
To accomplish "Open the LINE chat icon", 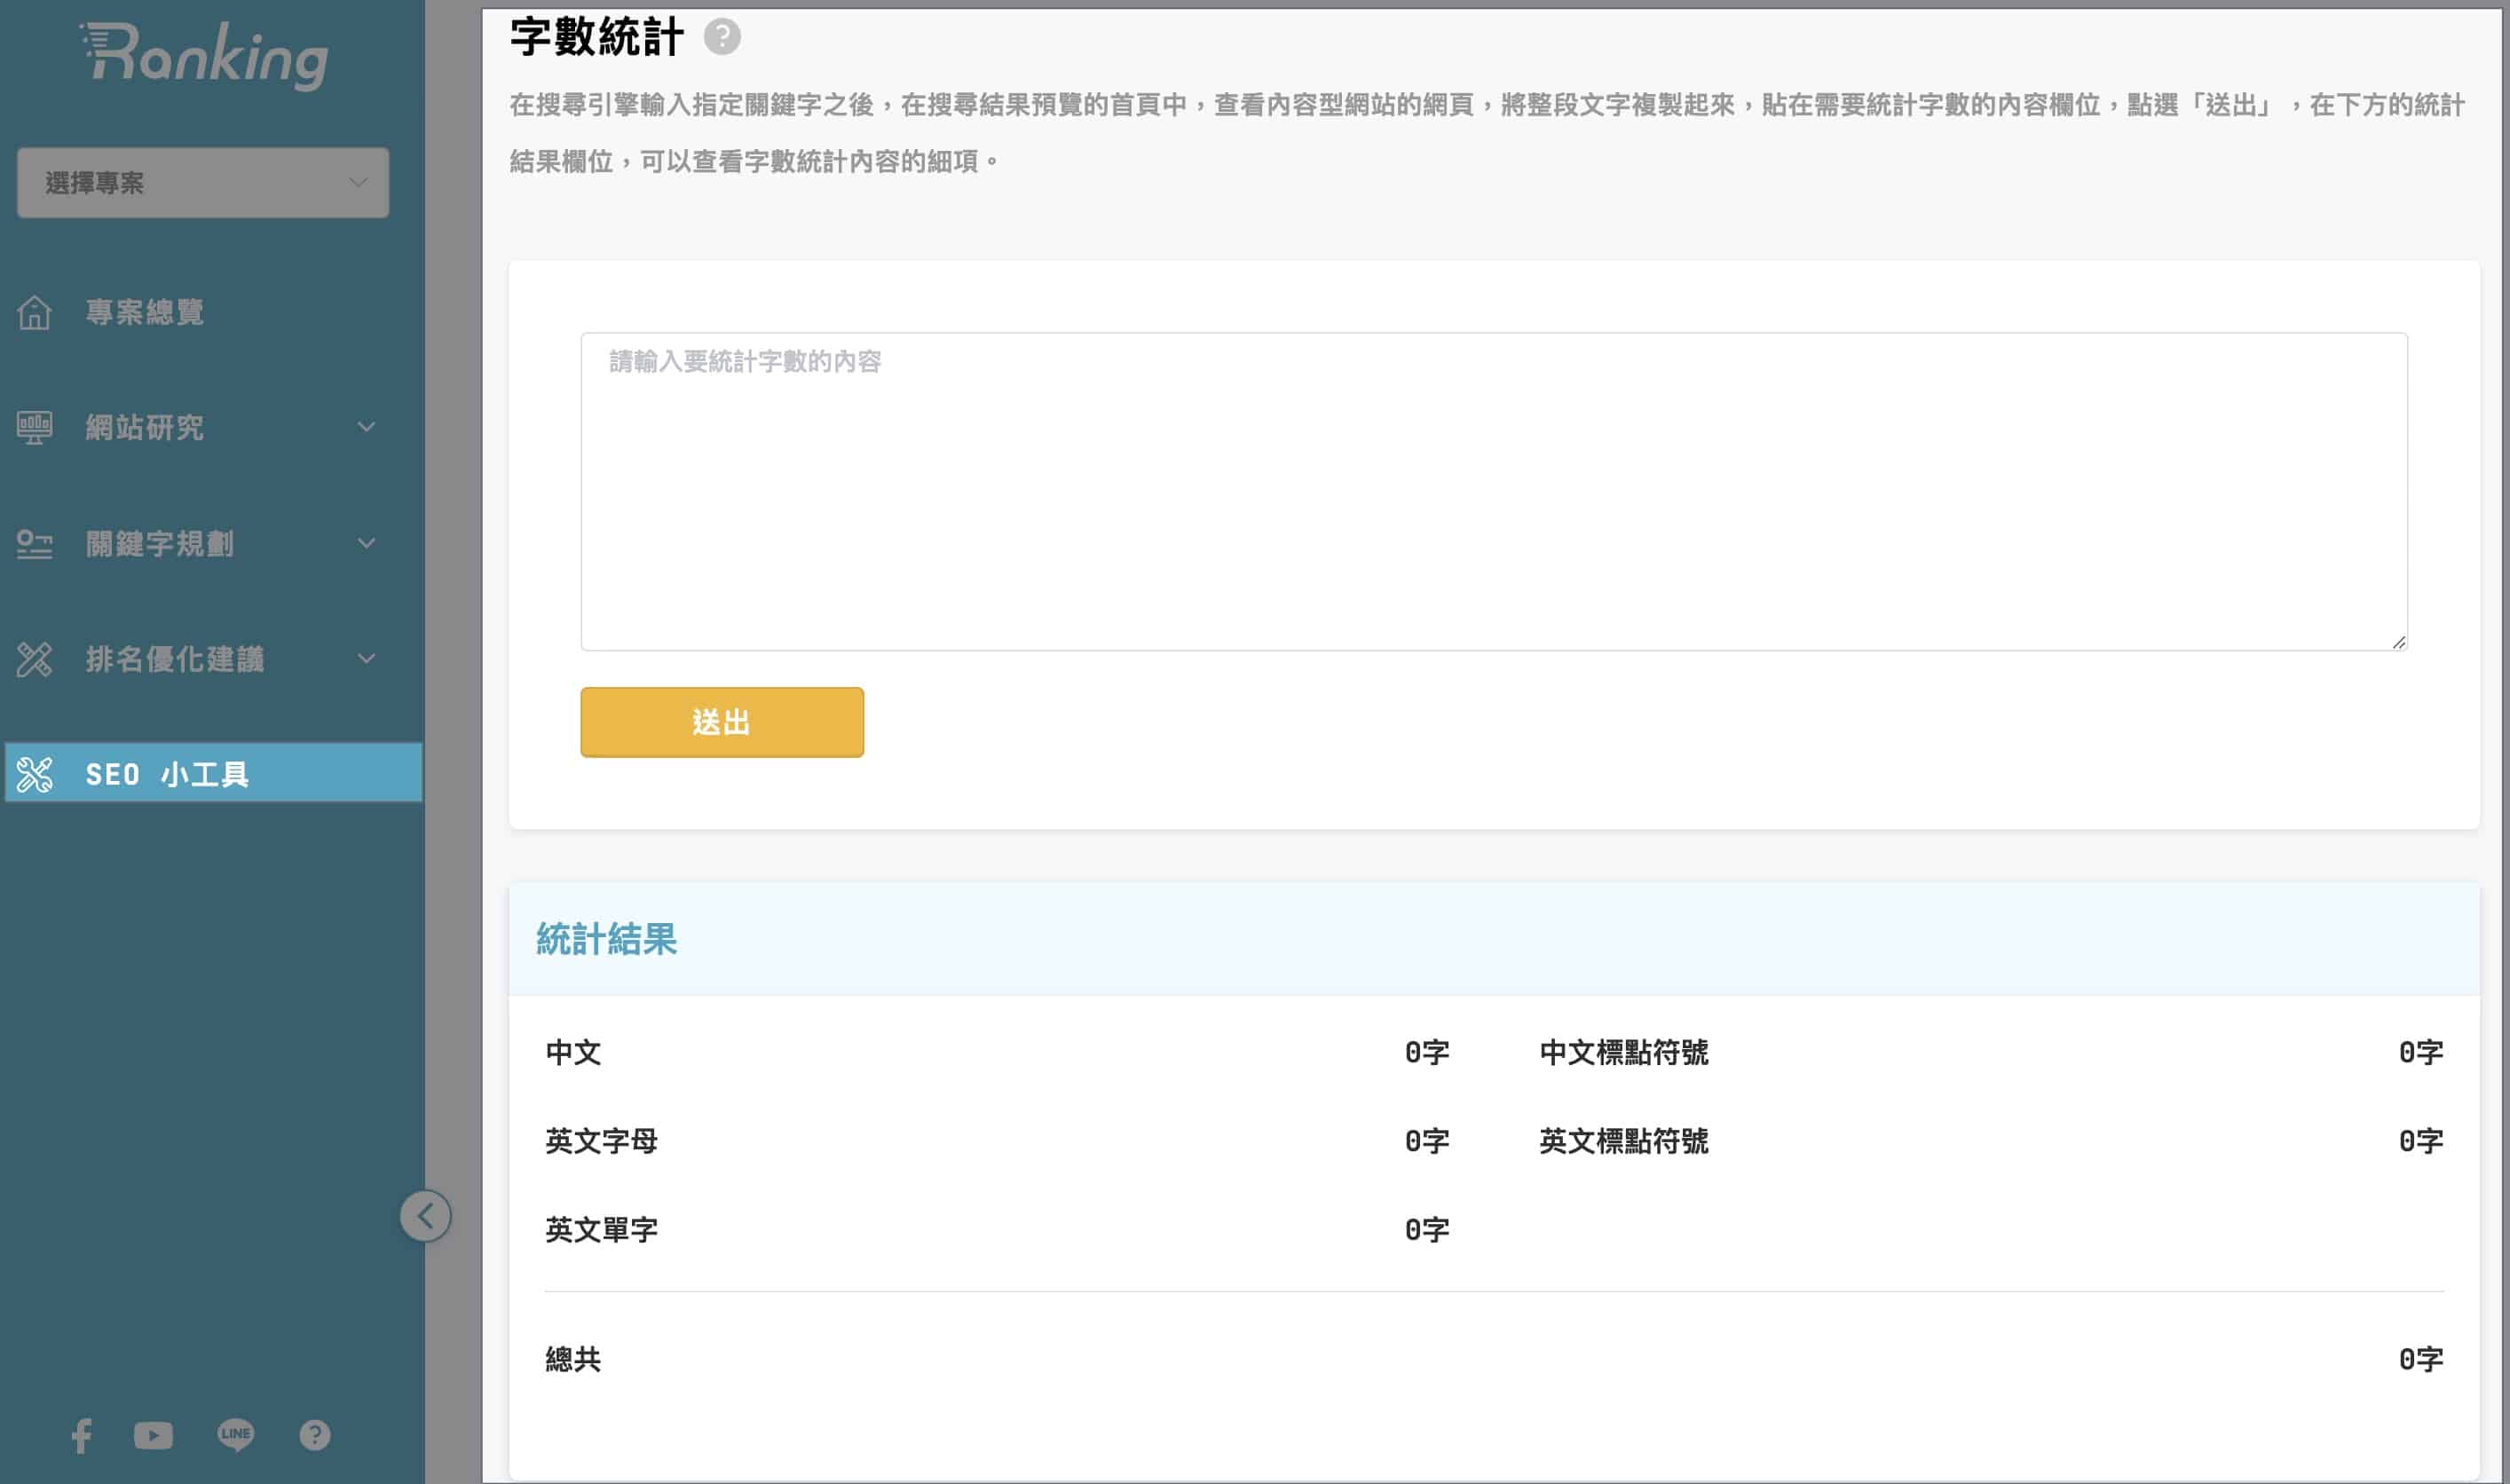I will [235, 1435].
